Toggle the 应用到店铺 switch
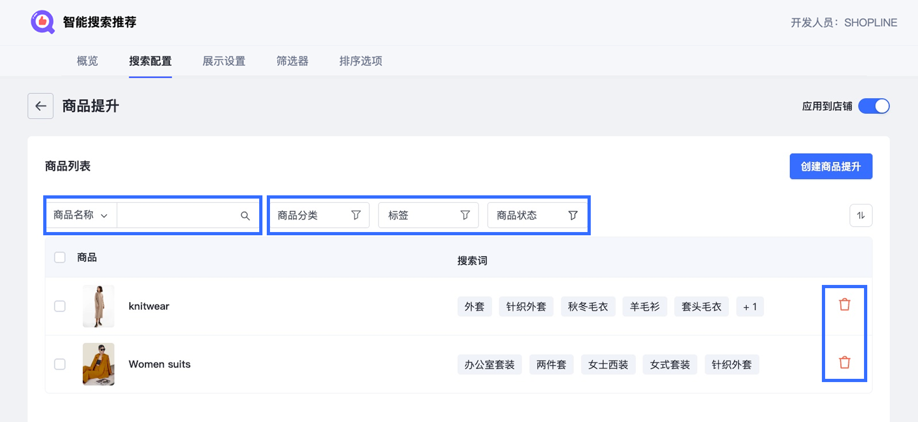 click(x=874, y=106)
